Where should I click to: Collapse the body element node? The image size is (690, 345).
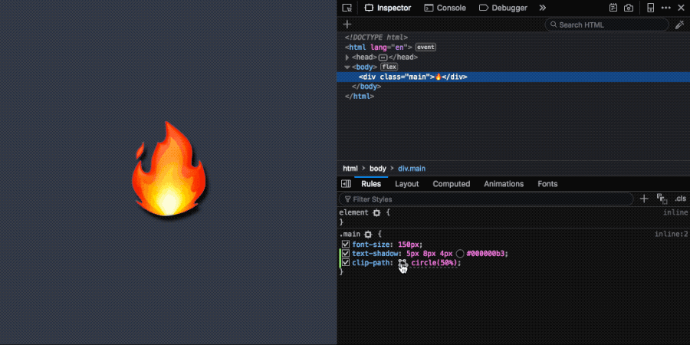pyautogui.click(x=347, y=67)
